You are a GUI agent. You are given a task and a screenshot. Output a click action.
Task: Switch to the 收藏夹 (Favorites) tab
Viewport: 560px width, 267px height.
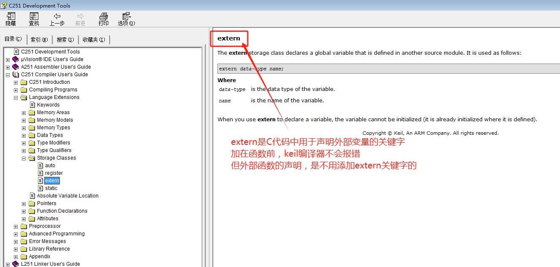click(94, 40)
